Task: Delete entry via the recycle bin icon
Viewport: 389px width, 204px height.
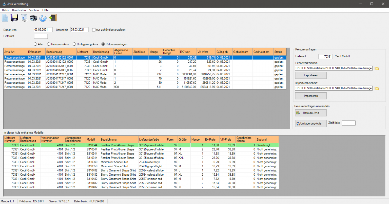Action: pyautogui.click(x=24, y=18)
